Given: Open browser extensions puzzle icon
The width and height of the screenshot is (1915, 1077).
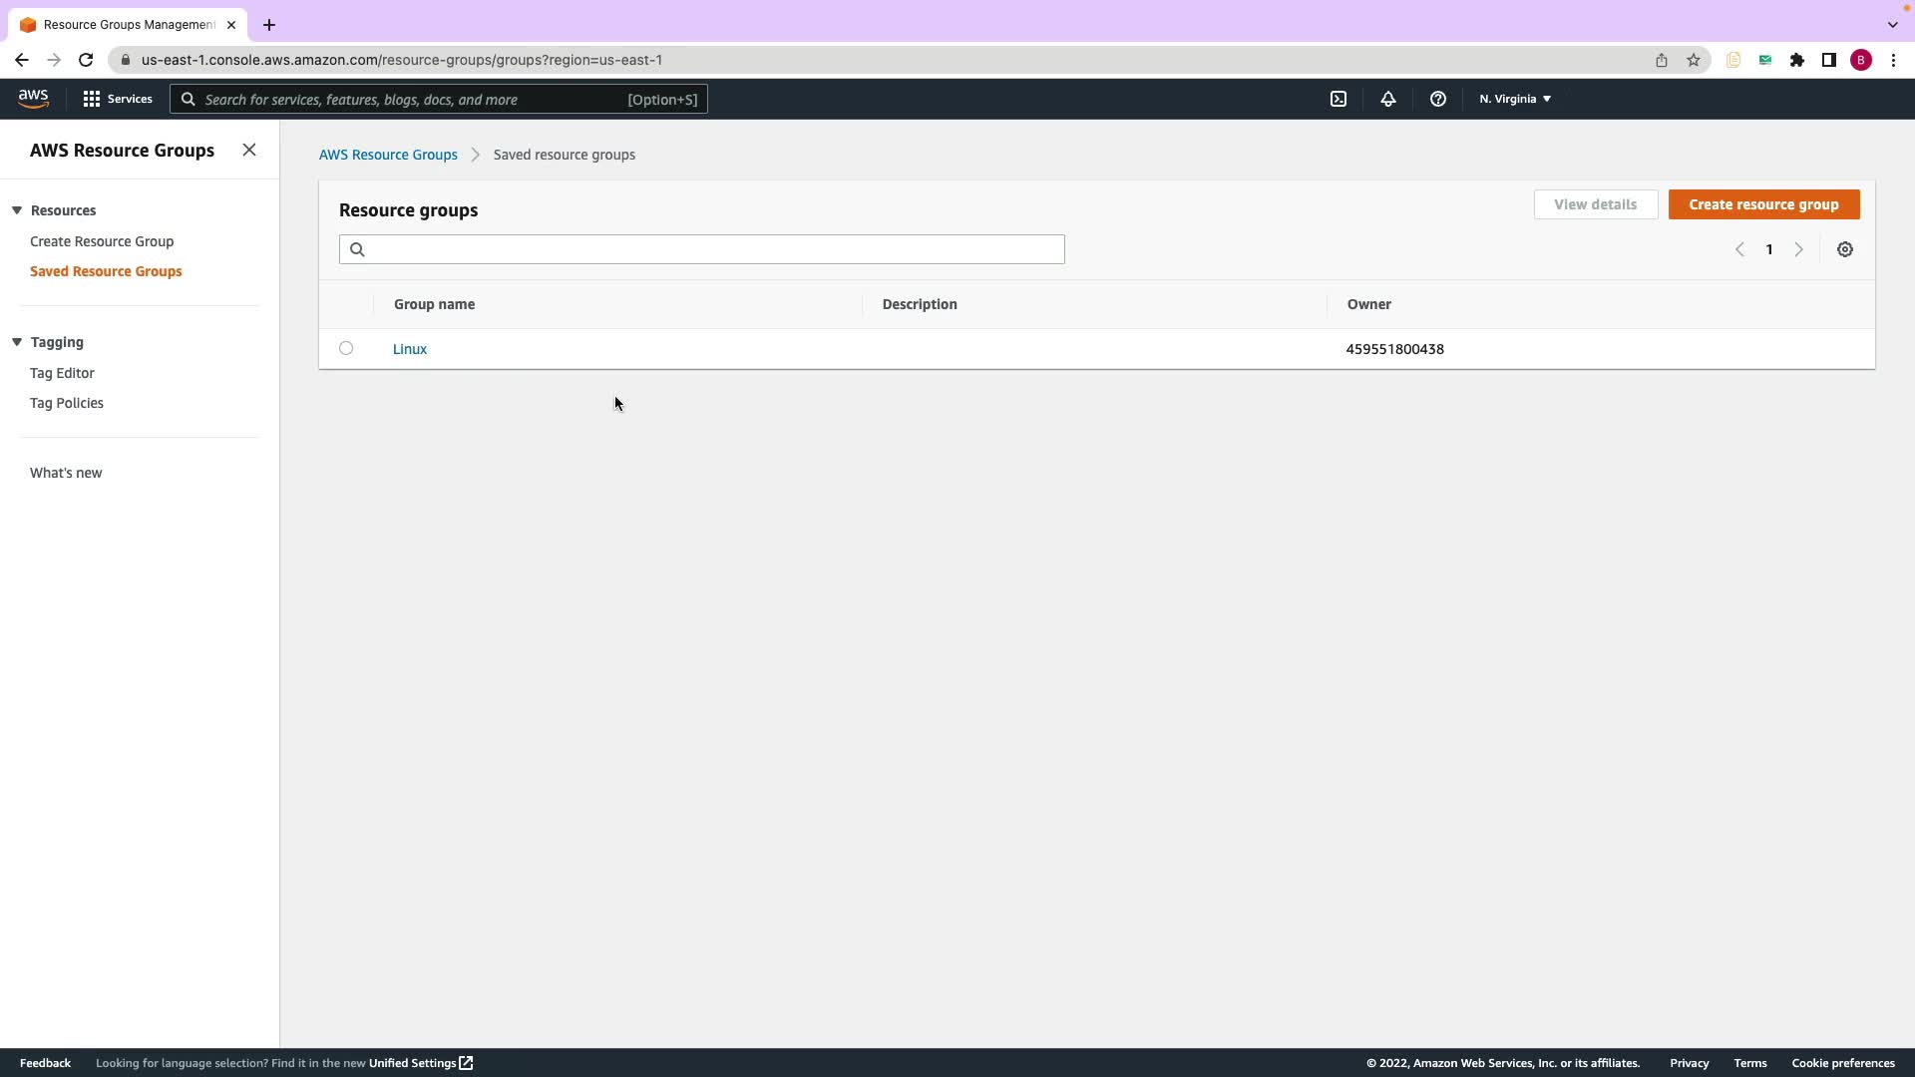Looking at the screenshot, I should point(1796,60).
